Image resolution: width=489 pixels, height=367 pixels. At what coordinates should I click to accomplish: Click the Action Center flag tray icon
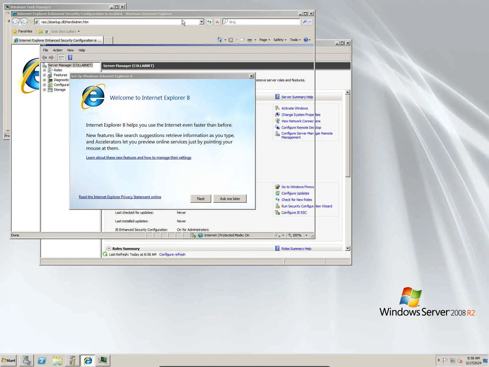pos(445,361)
